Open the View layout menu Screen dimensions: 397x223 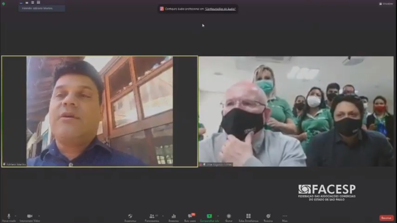(x=386, y=4)
